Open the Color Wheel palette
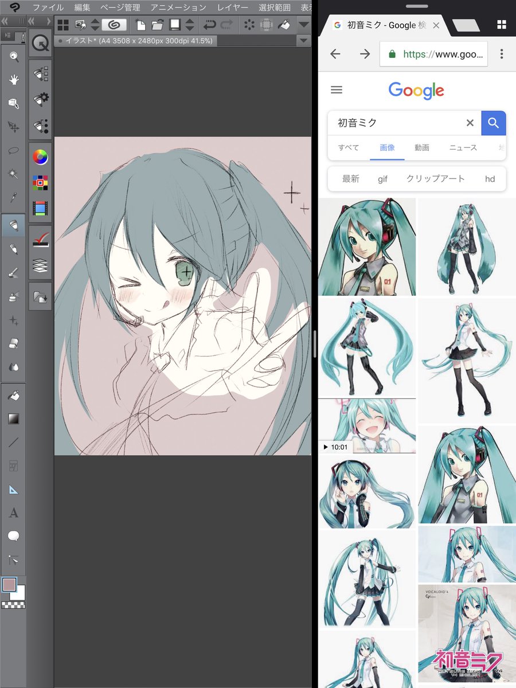The image size is (516, 688). [40, 157]
